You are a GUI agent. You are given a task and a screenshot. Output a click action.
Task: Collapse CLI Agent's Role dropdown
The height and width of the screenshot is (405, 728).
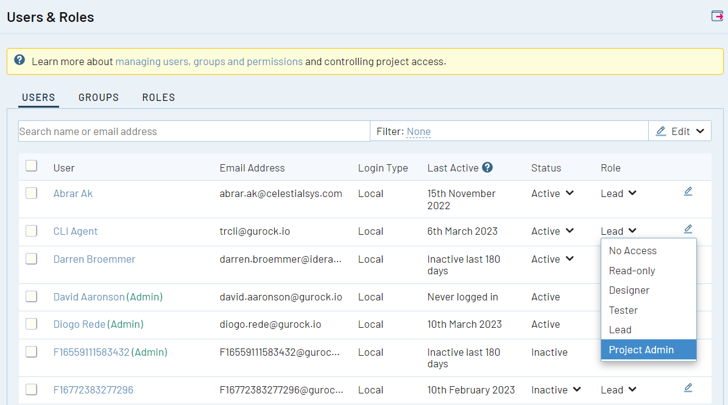618,230
